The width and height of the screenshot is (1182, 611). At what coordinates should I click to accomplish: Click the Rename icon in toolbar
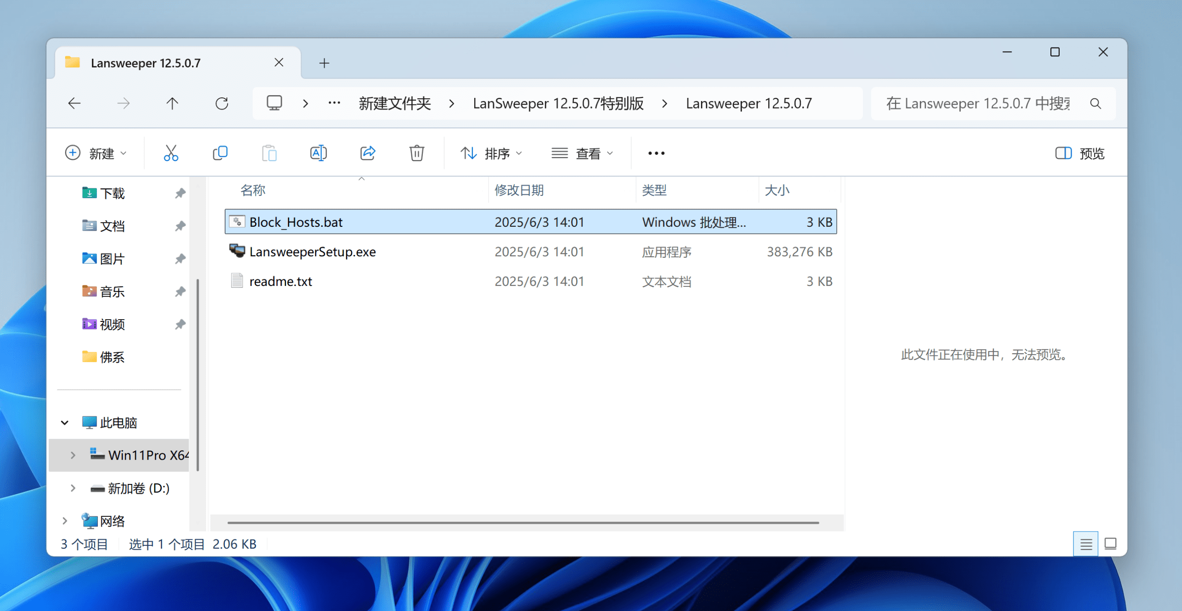318,153
